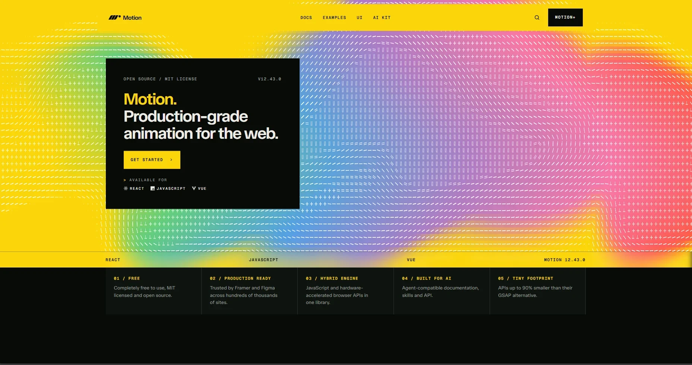The image size is (692, 365).
Task: Open the search magnifier icon
Action: (537, 17)
